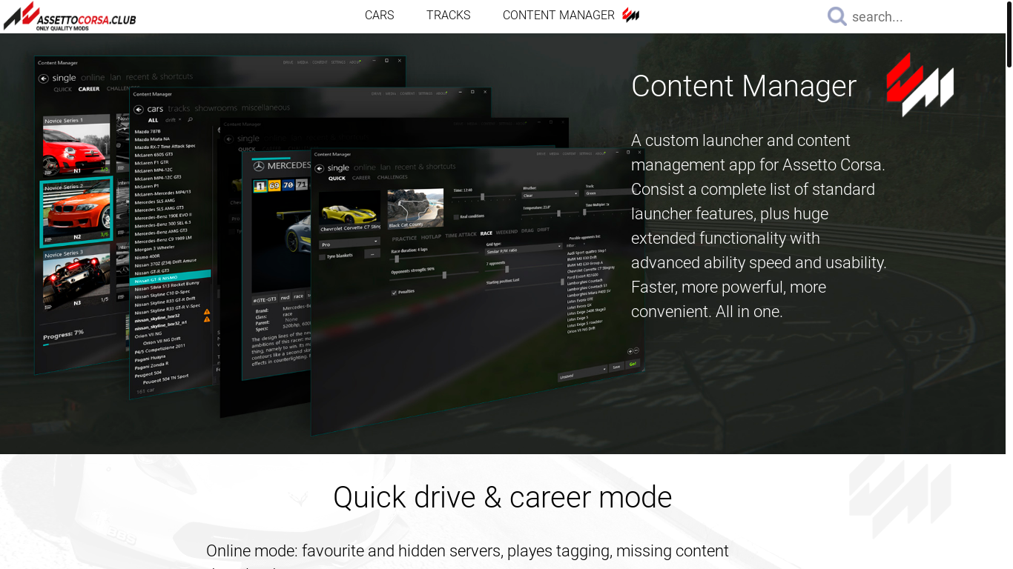Toggle Real conditions checkbox
The image size is (1013, 569).
coord(456,217)
